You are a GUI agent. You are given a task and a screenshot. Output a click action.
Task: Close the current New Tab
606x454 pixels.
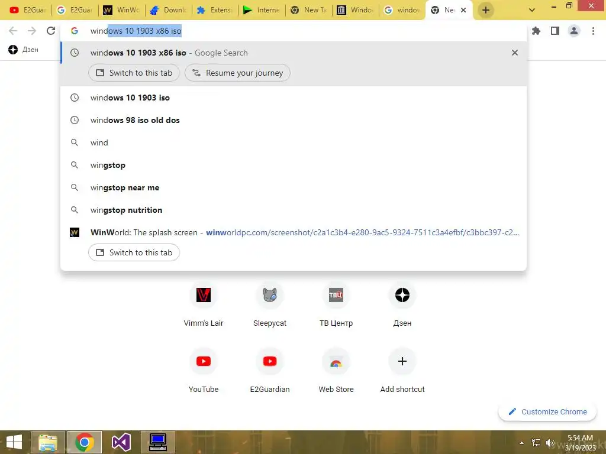click(x=463, y=10)
